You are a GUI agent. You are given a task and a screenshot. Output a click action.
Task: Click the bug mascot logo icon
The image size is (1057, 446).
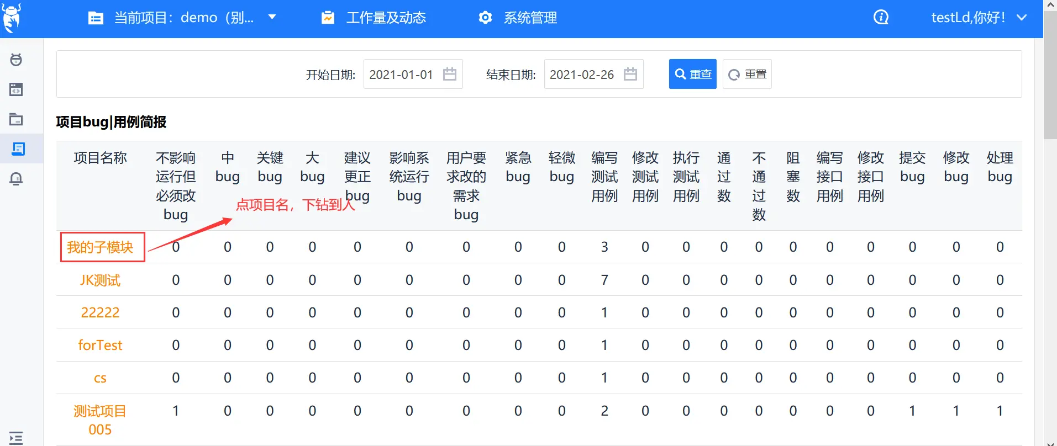(12, 18)
